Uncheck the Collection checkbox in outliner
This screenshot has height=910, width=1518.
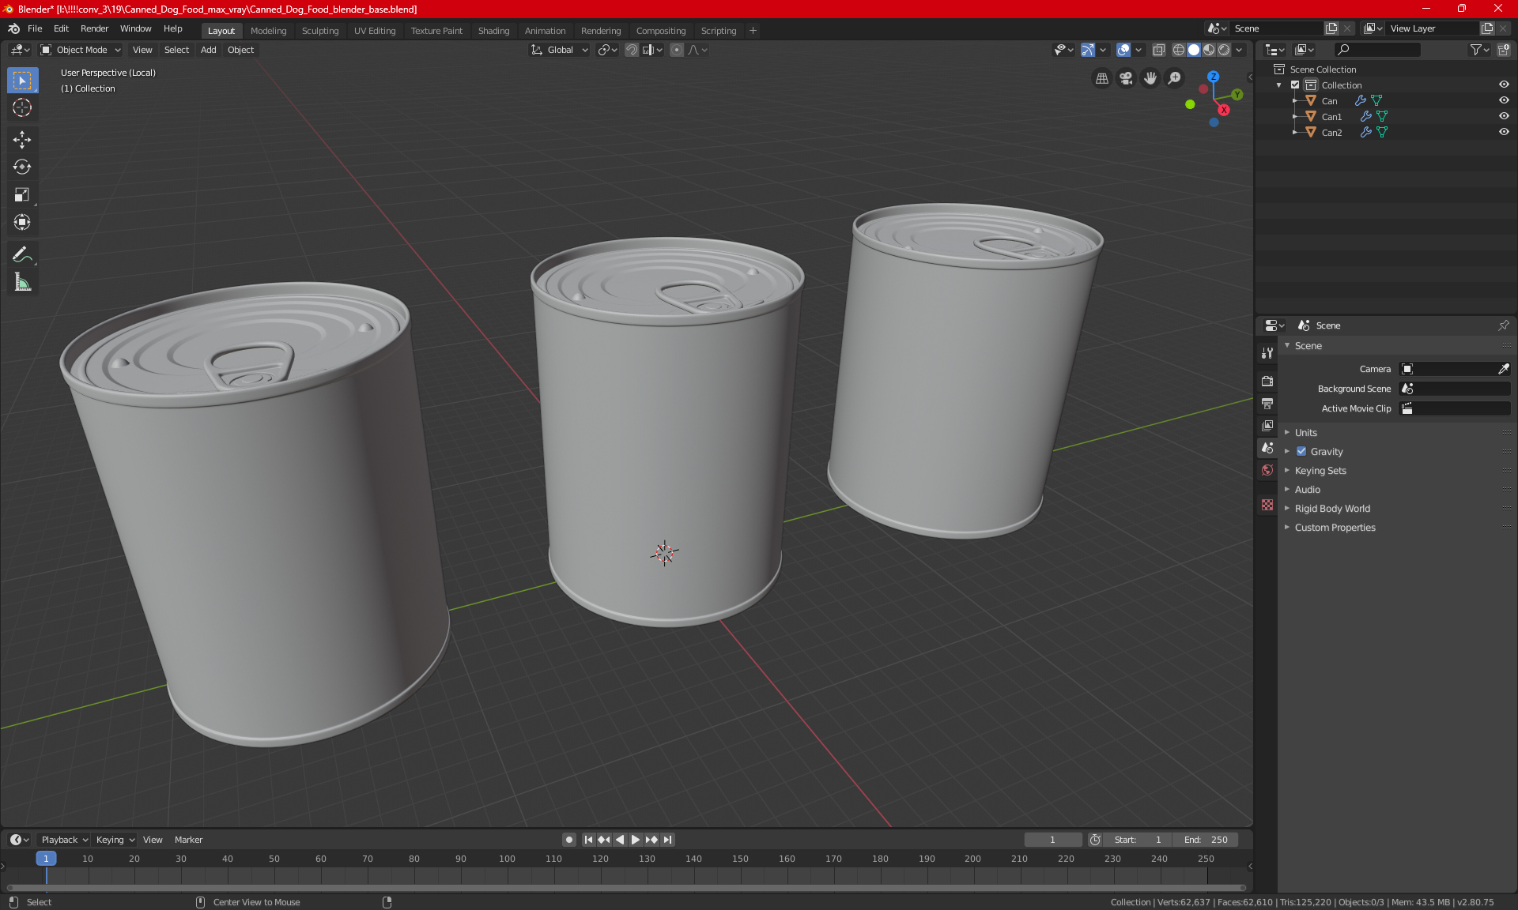point(1295,85)
